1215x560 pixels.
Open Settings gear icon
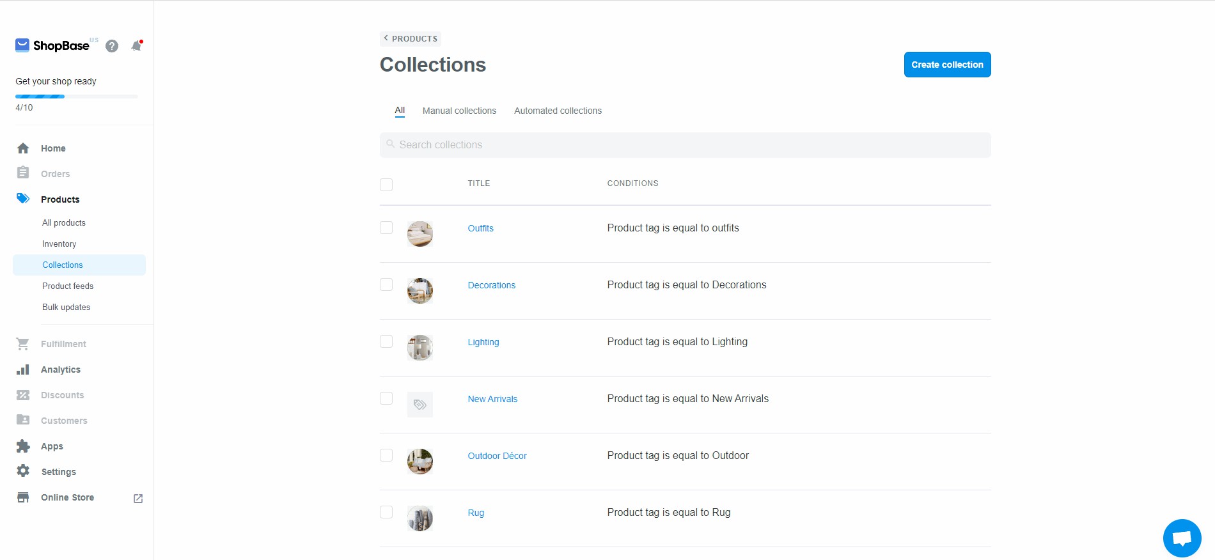23,471
